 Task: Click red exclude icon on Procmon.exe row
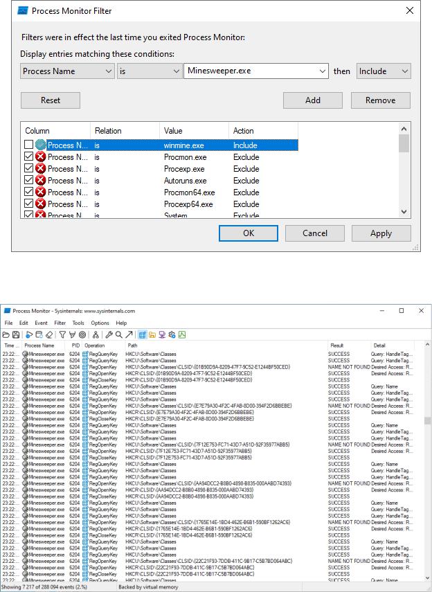click(40, 156)
